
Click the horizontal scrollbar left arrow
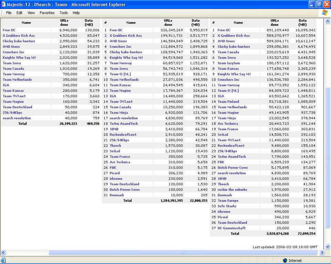coord(3,252)
